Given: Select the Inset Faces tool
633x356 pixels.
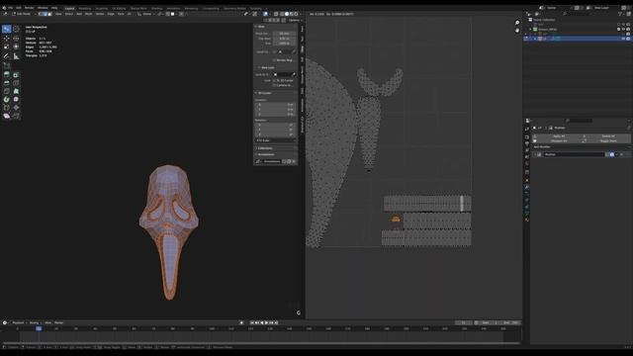Looking at the screenshot, I should coord(16,75).
